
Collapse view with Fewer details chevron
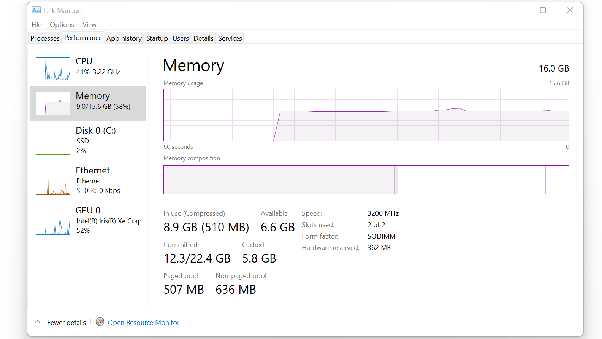pyautogui.click(x=38, y=322)
